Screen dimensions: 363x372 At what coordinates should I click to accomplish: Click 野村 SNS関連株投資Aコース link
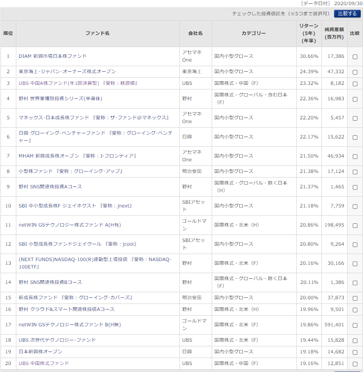(x=50, y=187)
